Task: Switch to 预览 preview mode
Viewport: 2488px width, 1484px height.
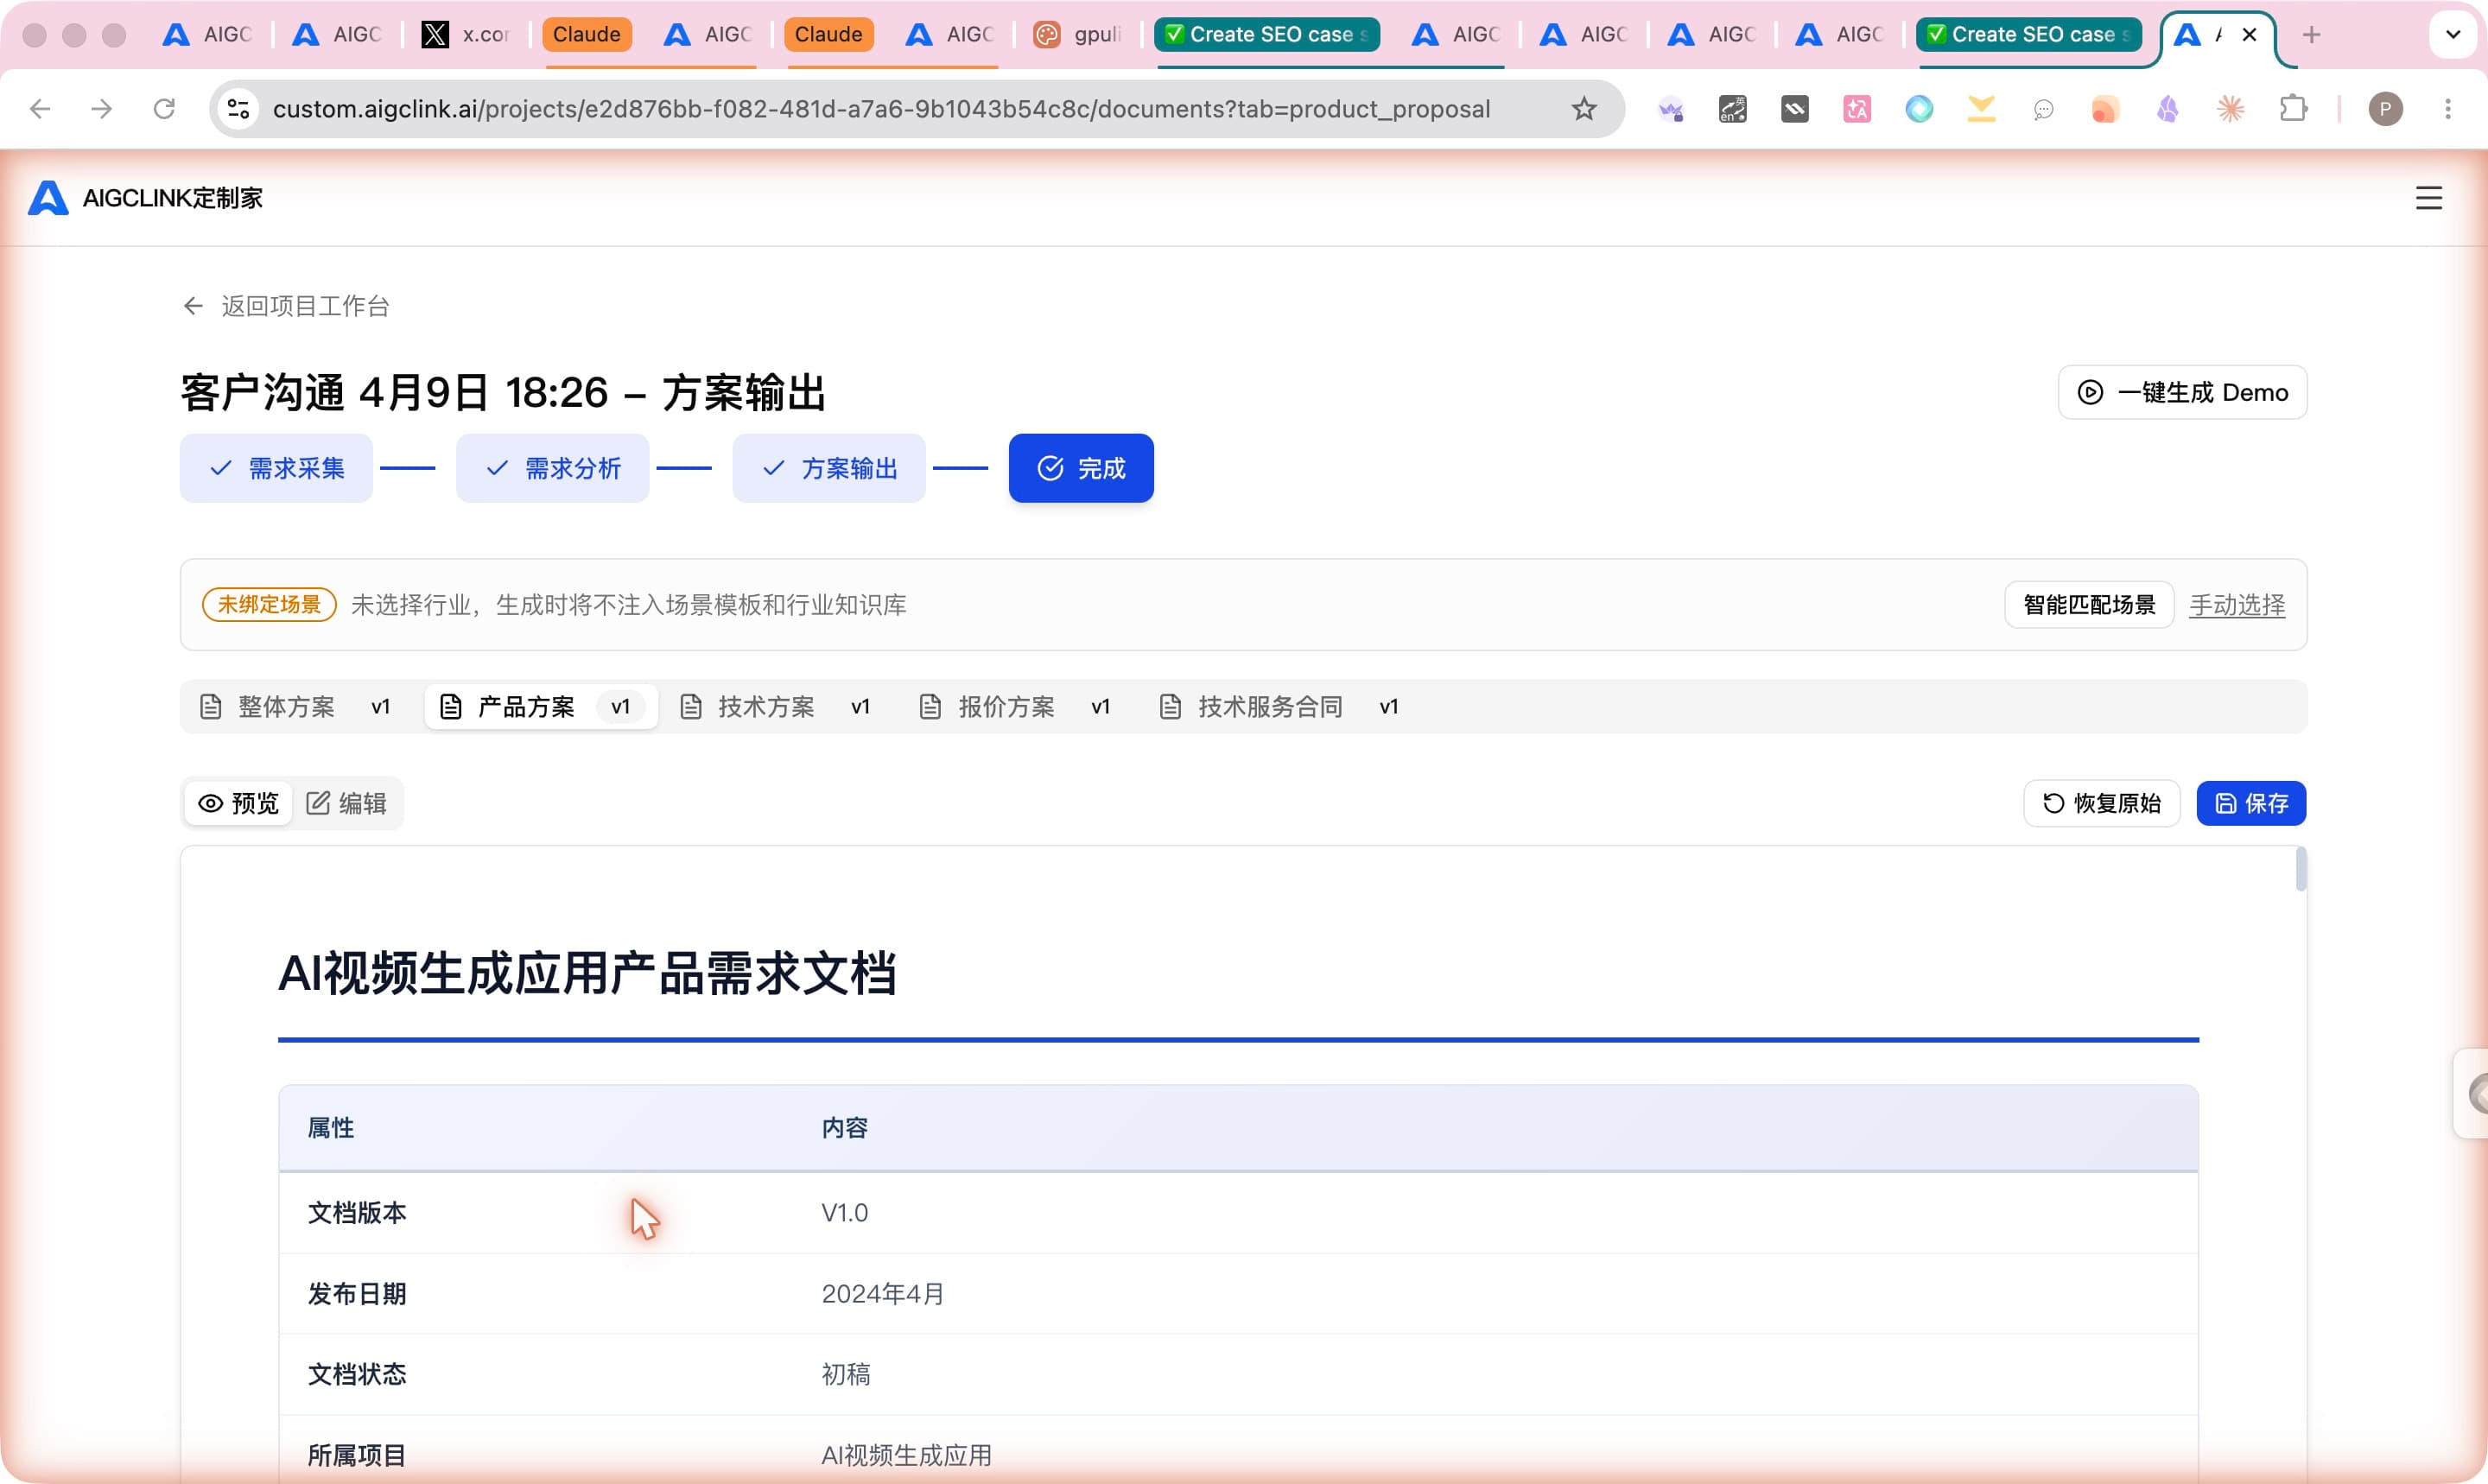Action: coord(238,803)
